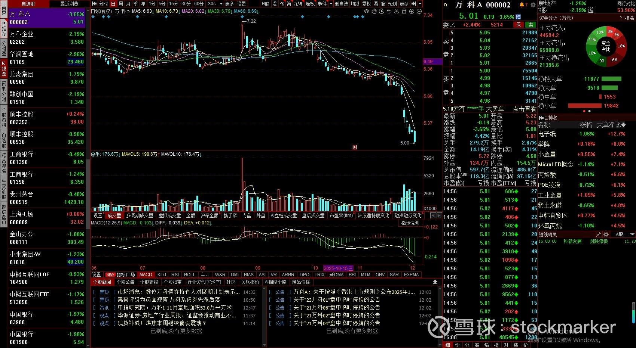Screen dimensions: 636x348
Task: Switch chart period to 60分
Action: (x=199, y=4)
